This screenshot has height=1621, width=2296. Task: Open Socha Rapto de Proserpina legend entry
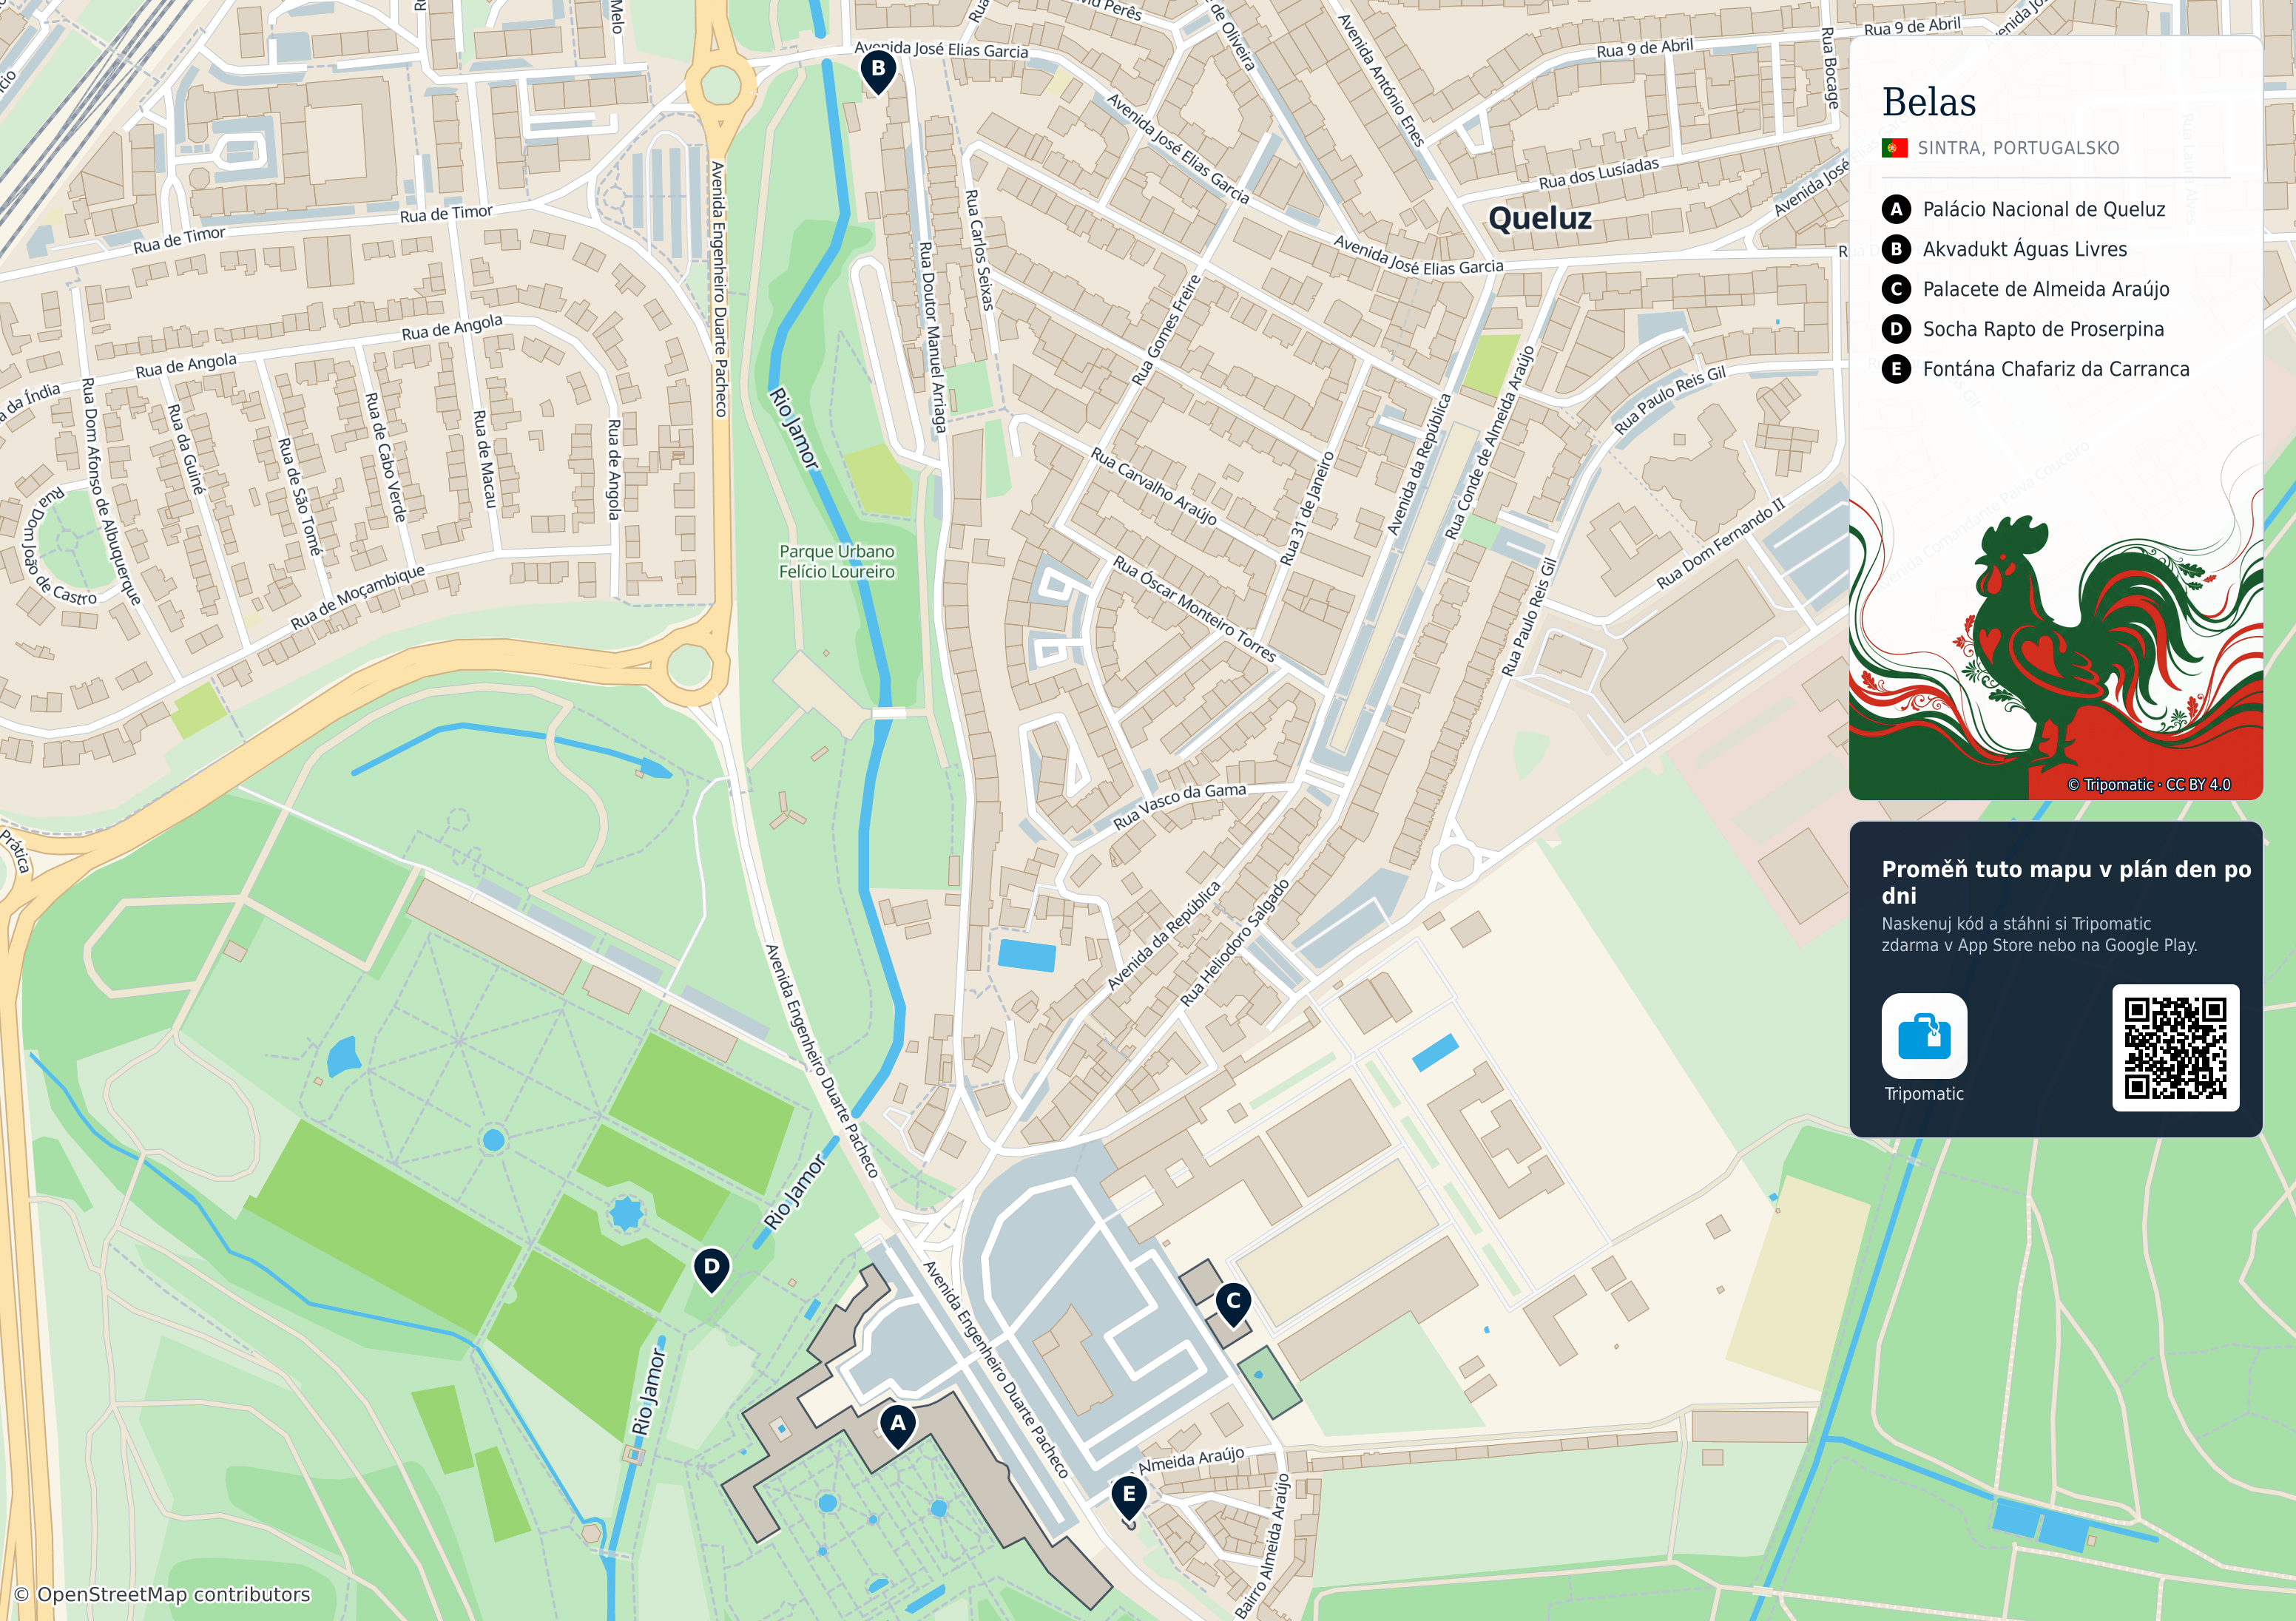(x=2042, y=329)
